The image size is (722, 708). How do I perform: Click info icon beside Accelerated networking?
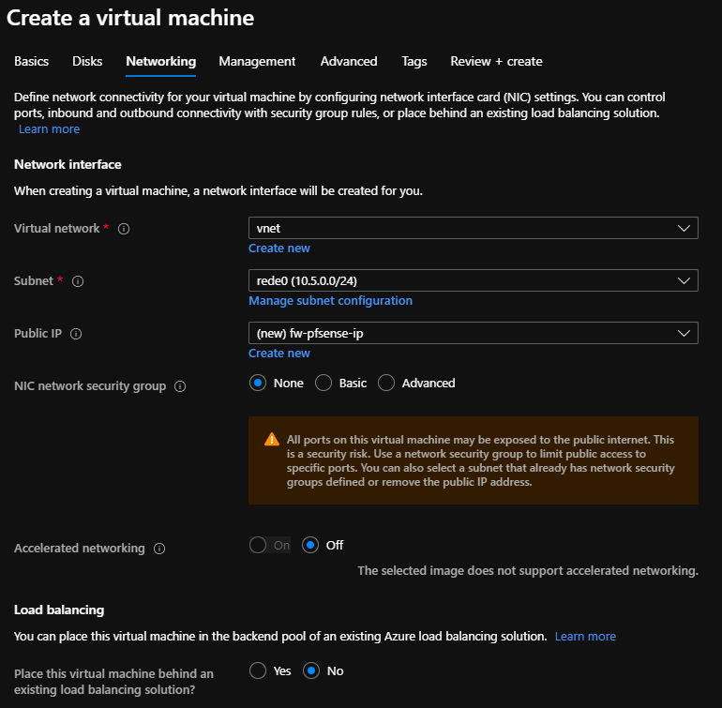pos(158,549)
